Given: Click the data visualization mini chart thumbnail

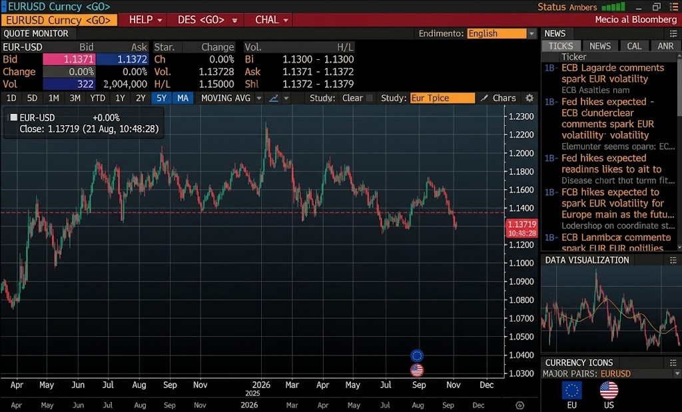Looking at the screenshot, I should click(x=611, y=309).
